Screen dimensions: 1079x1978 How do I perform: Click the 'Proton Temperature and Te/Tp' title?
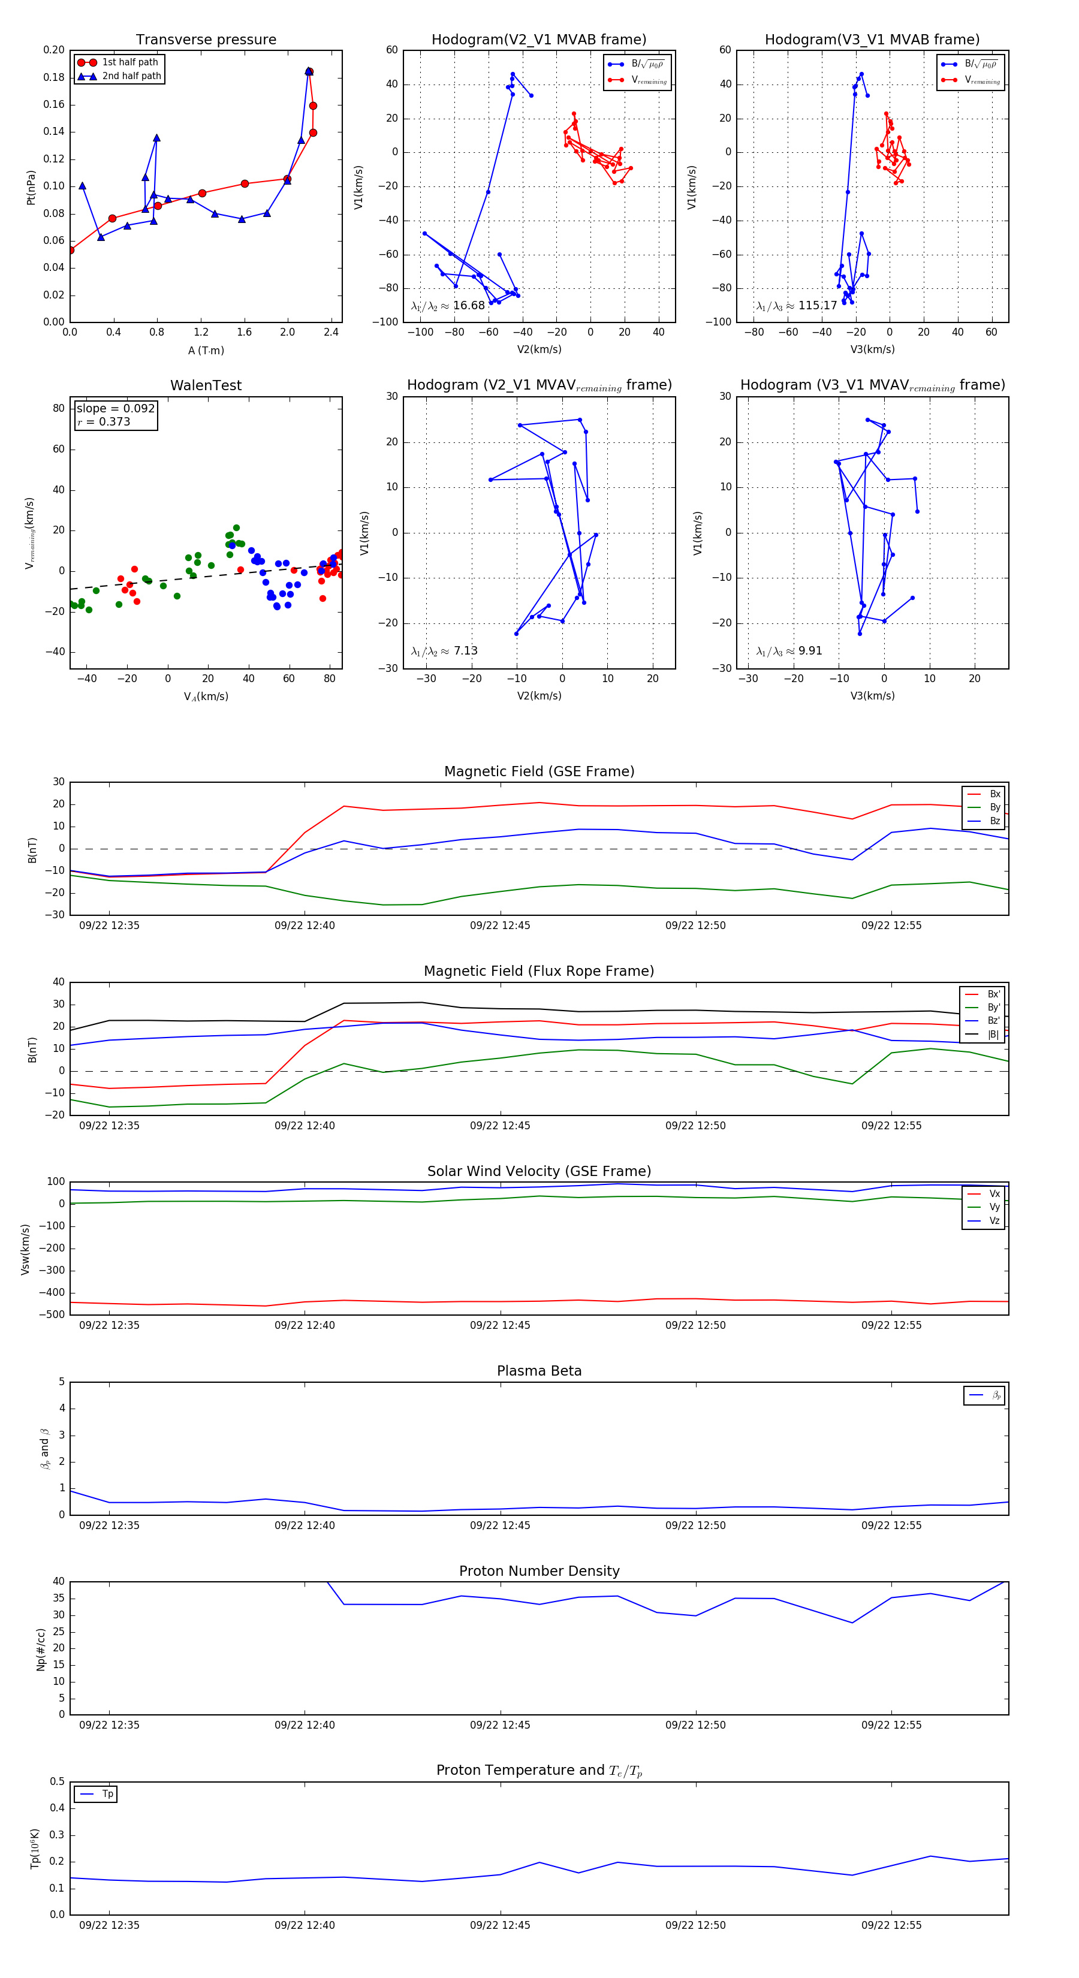click(x=539, y=1771)
